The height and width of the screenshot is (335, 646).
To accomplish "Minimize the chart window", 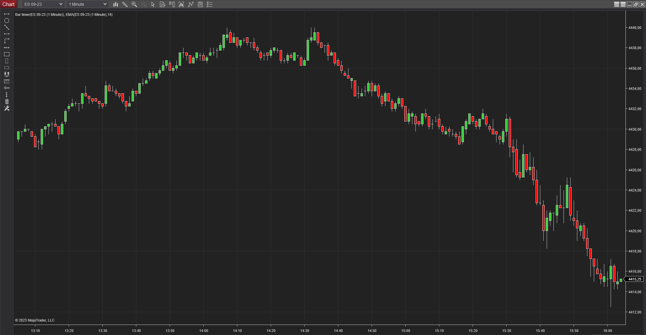I will pyautogui.click(x=630, y=4).
